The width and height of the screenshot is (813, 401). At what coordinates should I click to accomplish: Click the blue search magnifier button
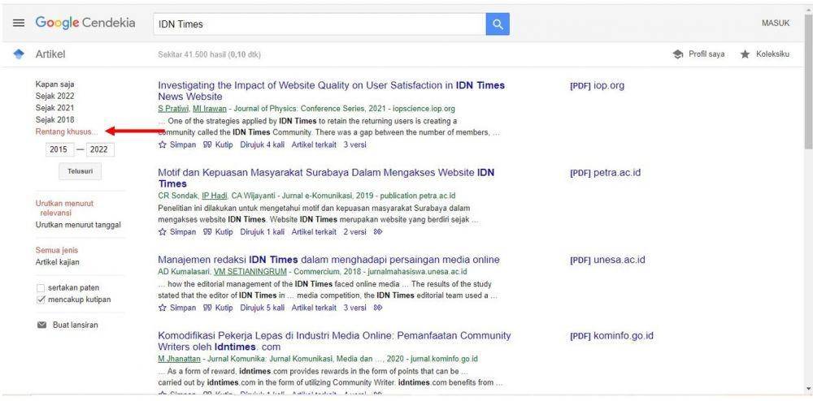point(498,24)
